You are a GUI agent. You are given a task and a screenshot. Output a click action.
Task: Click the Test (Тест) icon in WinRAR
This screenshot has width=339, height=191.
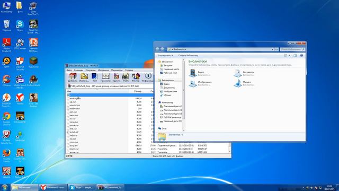pos(95,77)
